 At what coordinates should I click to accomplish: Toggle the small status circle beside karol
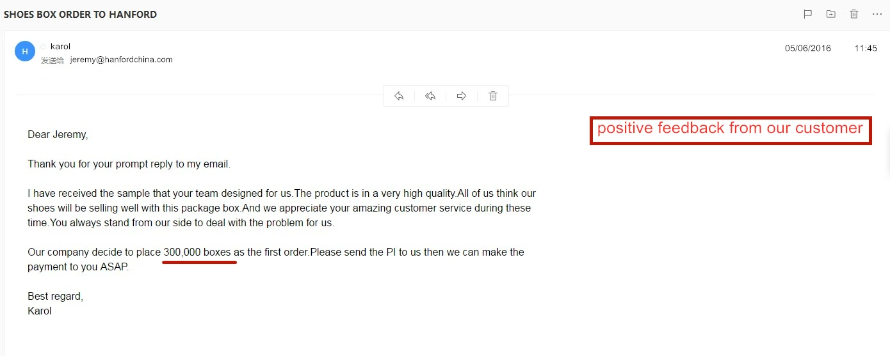44,47
